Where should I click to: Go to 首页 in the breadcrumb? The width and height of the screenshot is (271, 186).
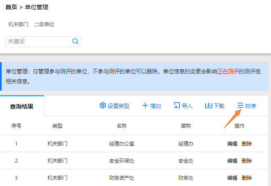pyautogui.click(x=11, y=7)
